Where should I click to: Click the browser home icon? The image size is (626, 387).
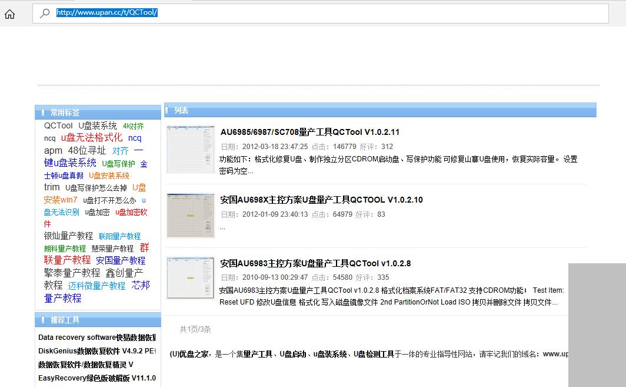9,14
